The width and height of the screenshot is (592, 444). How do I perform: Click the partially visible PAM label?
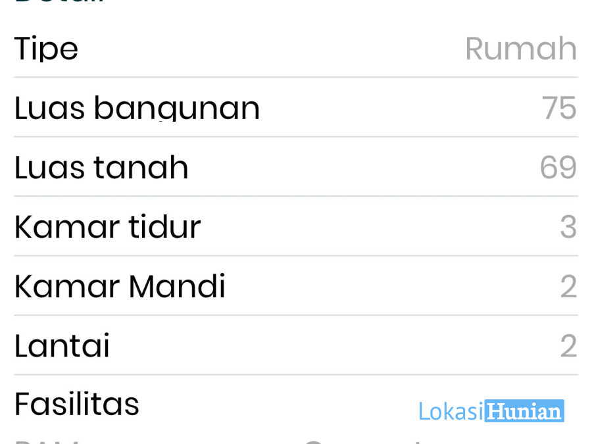[46, 441]
